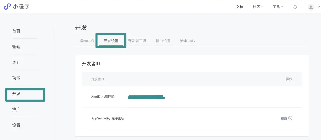Click the help question mark next to 重置
Screen dimensions: 321x140
[290, 118]
